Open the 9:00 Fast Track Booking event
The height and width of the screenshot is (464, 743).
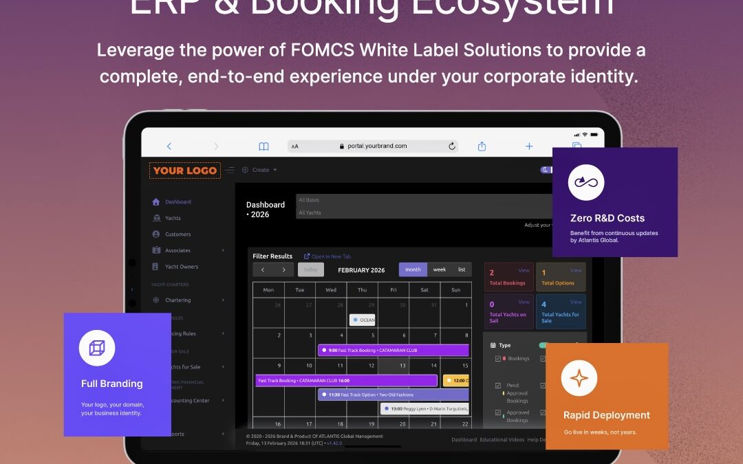pos(394,351)
